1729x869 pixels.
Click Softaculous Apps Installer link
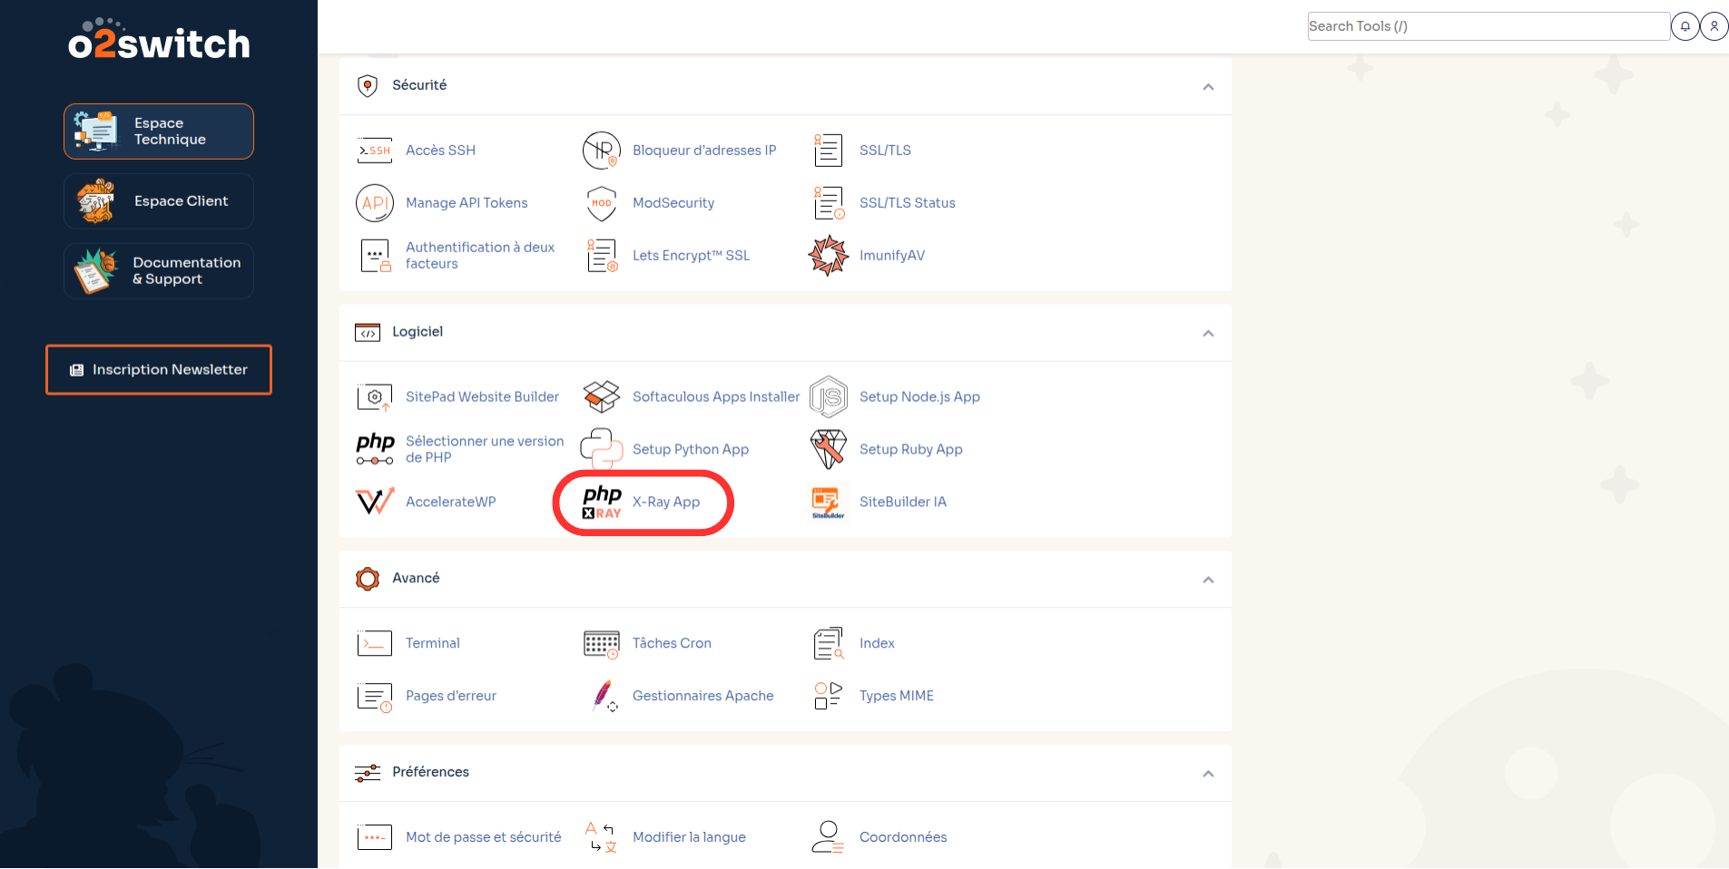(716, 397)
